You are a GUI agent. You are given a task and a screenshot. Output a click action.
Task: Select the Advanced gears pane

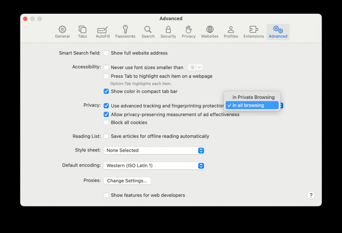278,32
